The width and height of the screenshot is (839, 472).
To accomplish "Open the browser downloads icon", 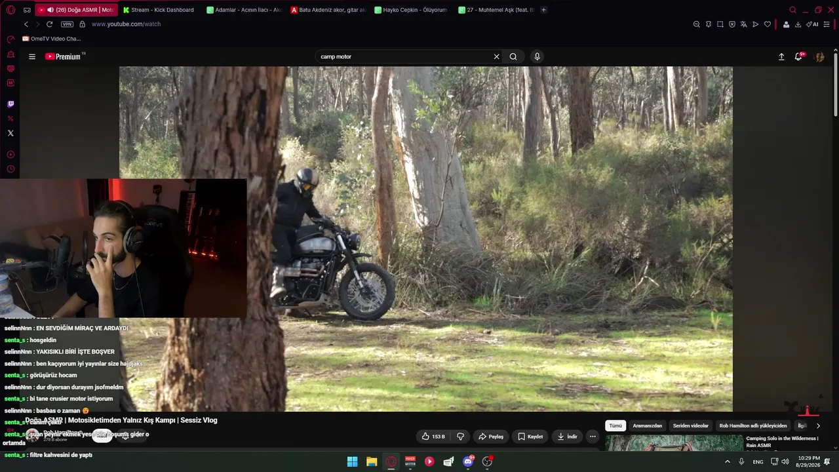I will click(x=798, y=24).
